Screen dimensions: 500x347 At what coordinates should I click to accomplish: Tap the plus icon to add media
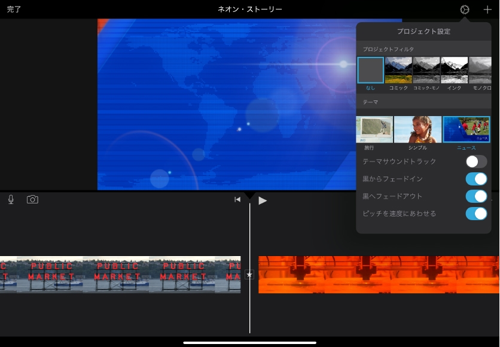point(487,10)
